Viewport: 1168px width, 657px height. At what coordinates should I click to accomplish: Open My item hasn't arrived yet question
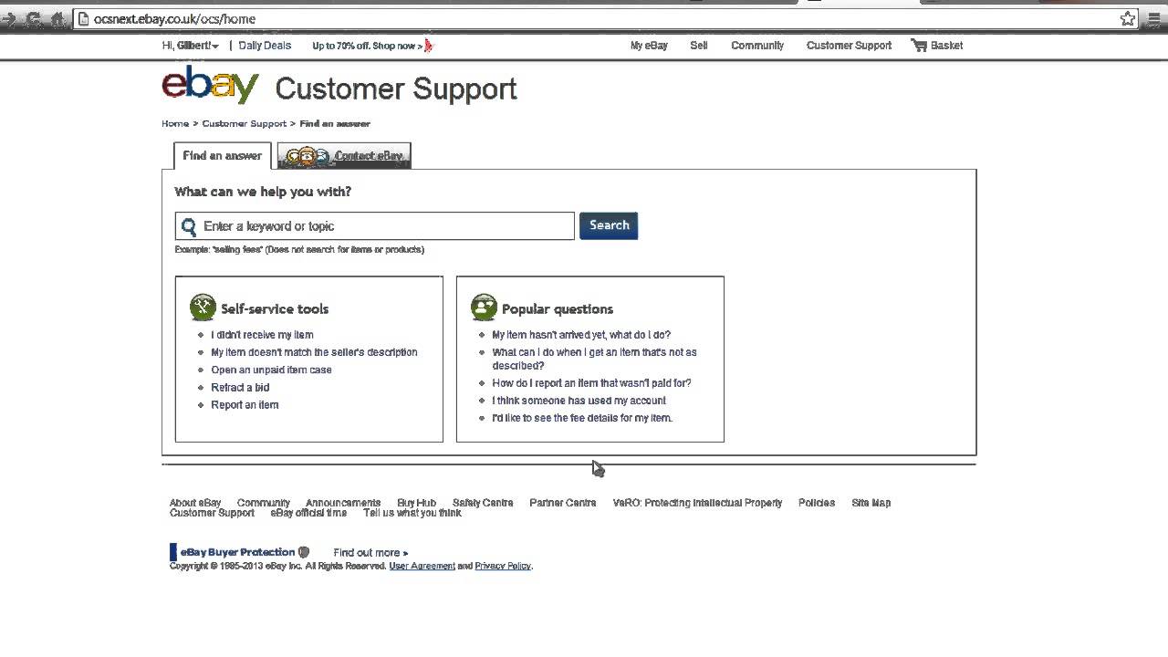(581, 335)
